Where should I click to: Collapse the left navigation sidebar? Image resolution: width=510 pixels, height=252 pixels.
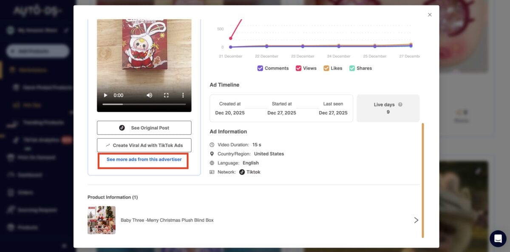point(64,246)
